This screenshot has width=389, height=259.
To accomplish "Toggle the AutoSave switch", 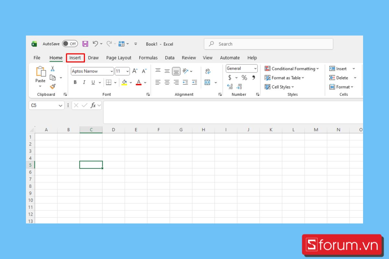I will tap(70, 44).
